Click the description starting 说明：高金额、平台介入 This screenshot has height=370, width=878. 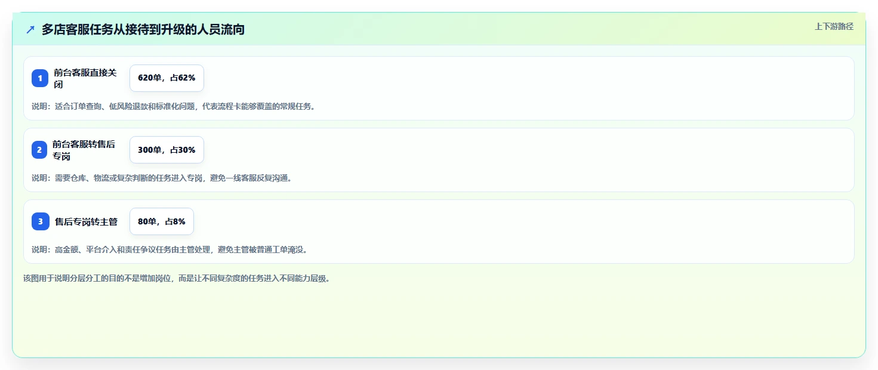170,249
